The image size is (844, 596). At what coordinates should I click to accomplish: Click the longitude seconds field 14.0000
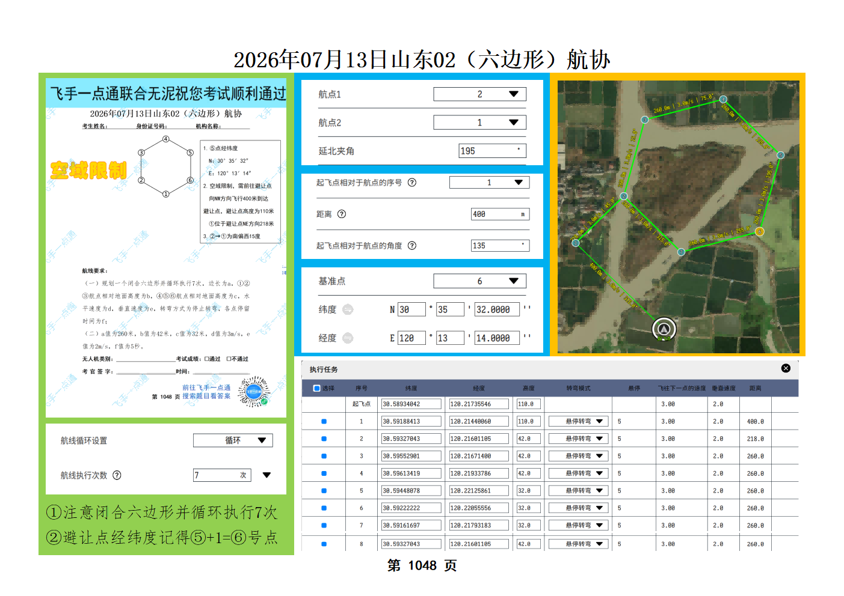tap(498, 338)
